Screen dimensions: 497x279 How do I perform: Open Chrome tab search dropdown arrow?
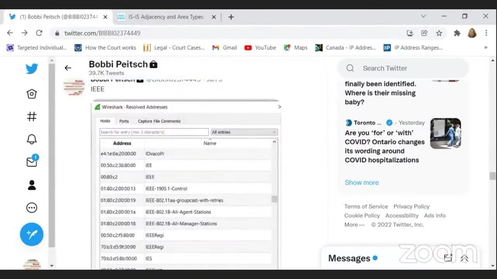click(424, 16)
